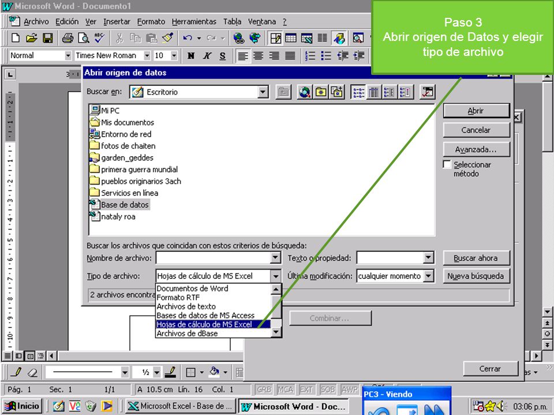Screen dimensions: 554x415
Task: Toggle EXT indicator in status bar
Action: point(306,389)
